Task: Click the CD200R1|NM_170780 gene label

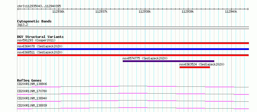Action: pos(32,91)
